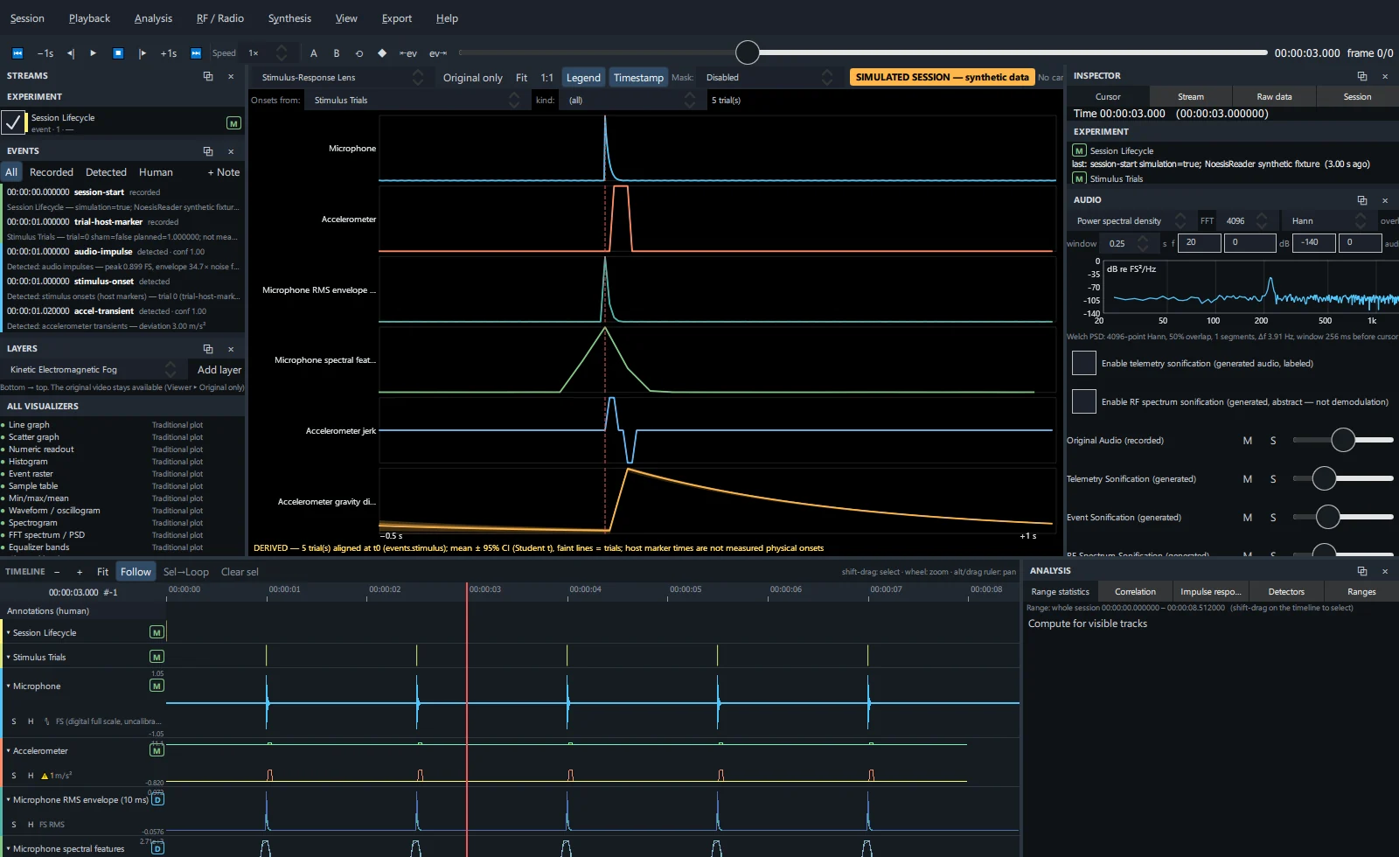Solo Telemetry Sonification (generated)
Screen dimensions: 1399x857
click(1273, 479)
